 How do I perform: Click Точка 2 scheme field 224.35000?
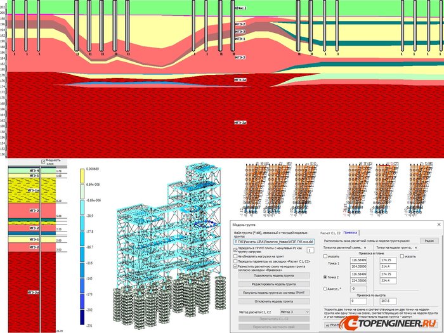(358, 280)
